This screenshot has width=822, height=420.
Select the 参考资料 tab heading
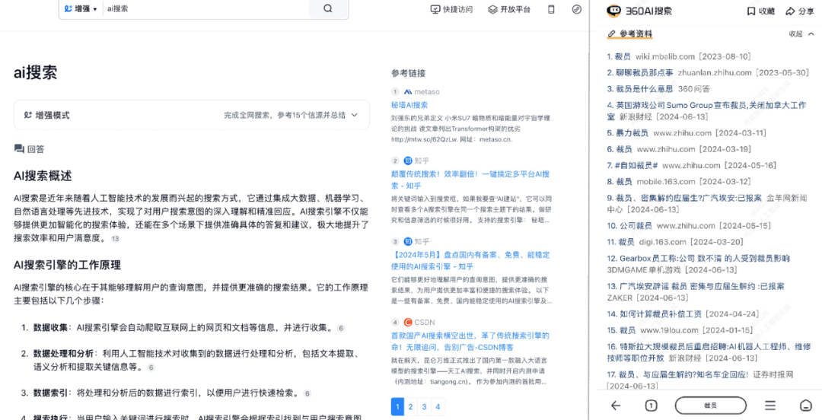[x=631, y=34]
